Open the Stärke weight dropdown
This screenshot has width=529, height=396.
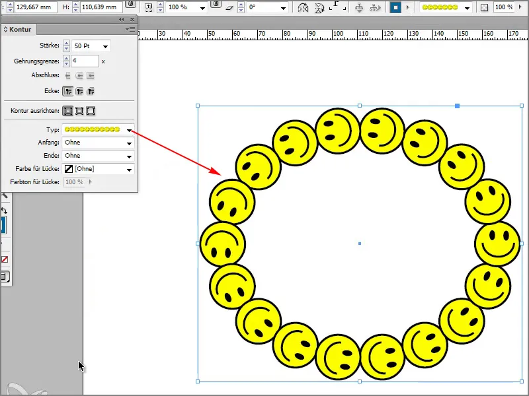[106, 46]
